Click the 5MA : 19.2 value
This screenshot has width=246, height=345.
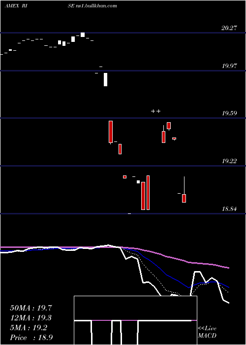[x=29, y=328]
